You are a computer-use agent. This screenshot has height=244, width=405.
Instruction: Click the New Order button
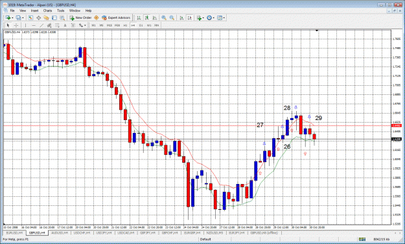pyautogui.click(x=80, y=18)
